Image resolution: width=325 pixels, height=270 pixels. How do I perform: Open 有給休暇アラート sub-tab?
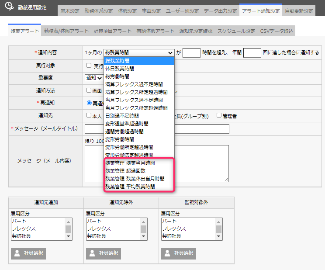click(x=155, y=31)
